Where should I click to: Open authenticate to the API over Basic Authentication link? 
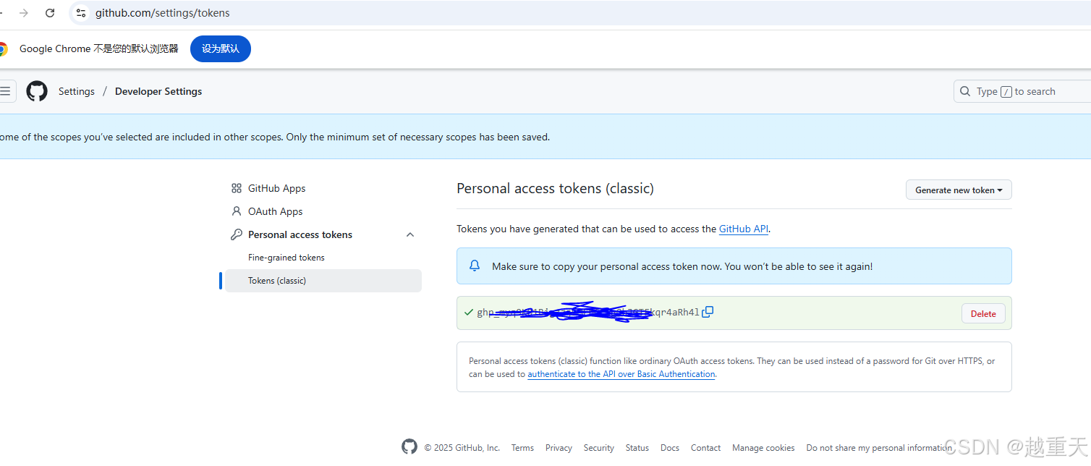click(x=621, y=374)
